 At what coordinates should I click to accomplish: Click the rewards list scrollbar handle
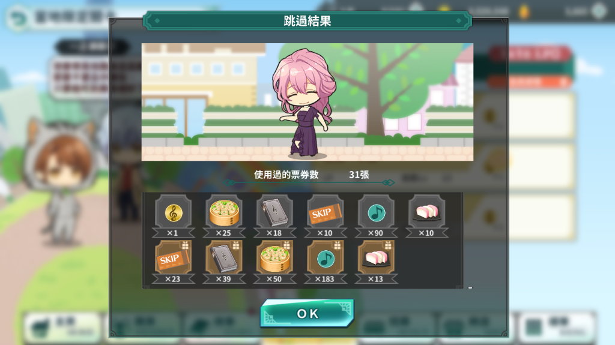[470, 288]
